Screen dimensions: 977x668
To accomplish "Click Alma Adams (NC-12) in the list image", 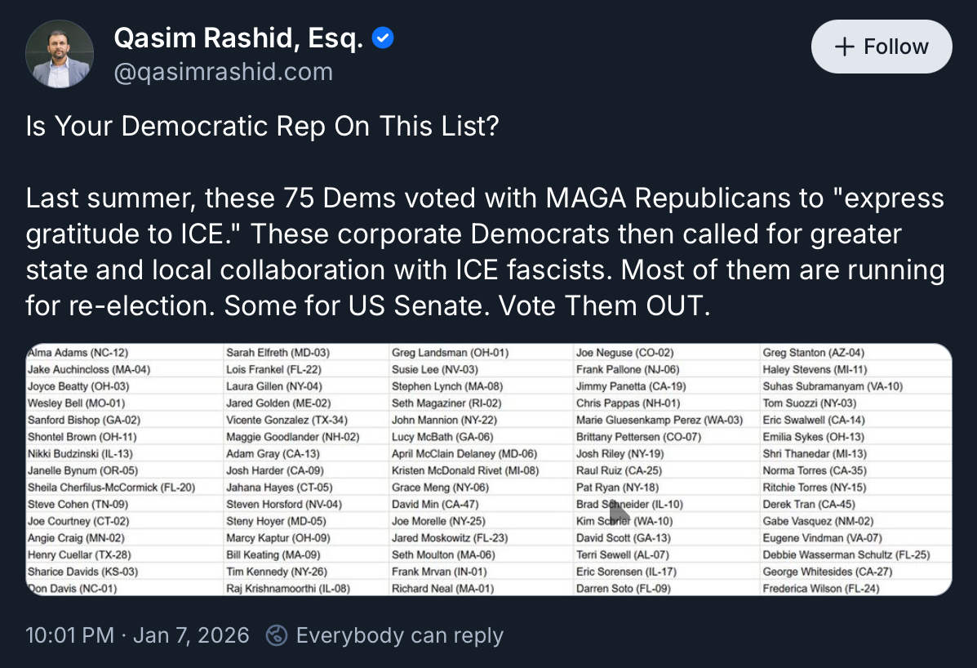I will [x=78, y=353].
